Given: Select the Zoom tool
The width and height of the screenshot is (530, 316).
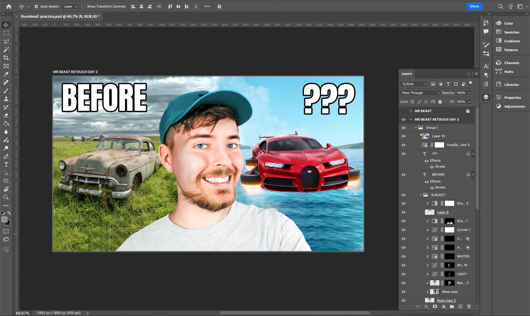Looking at the screenshot, I should (6, 198).
